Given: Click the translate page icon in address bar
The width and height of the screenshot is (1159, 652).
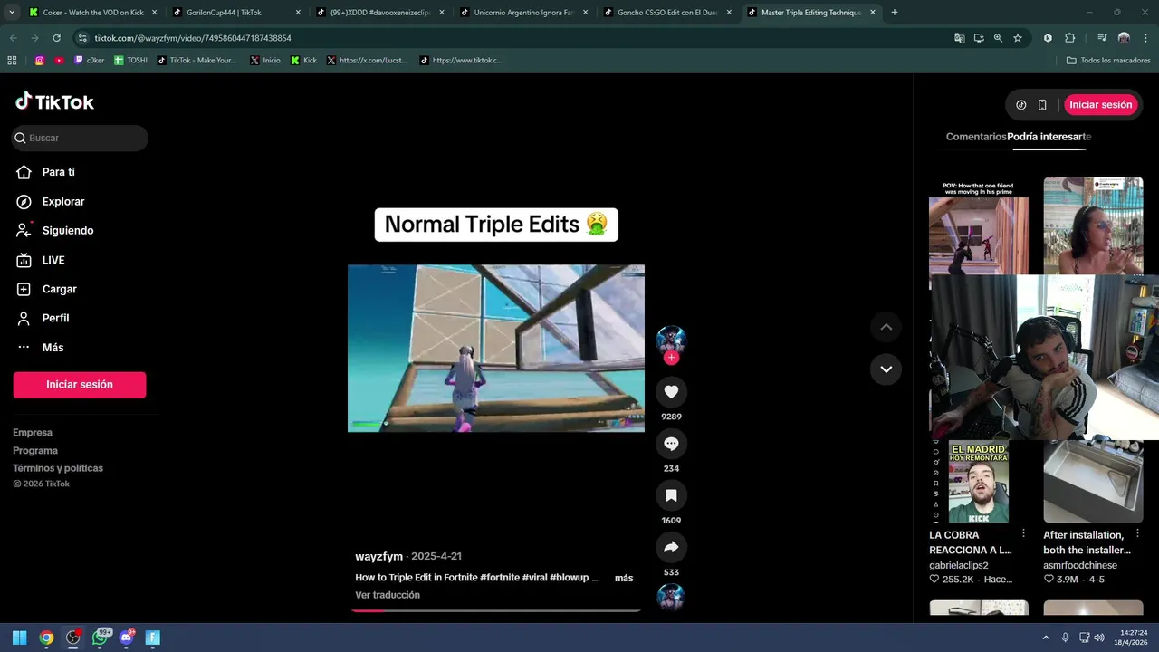Looking at the screenshot, I should point(959,38).
